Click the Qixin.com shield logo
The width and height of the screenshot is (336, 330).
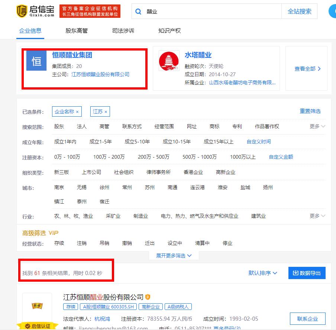(22, 11)
